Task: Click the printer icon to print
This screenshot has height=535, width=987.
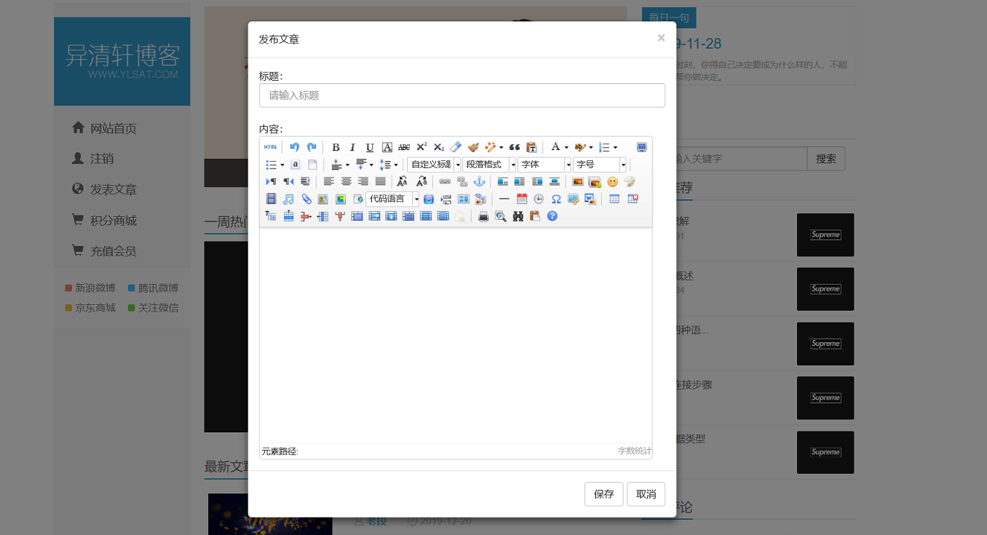Action: pos(483,216)
